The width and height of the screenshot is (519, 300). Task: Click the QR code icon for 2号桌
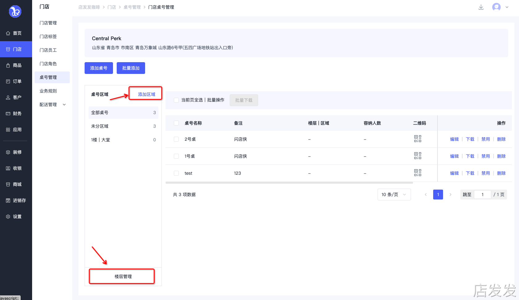pyautogui.click(x=417, y=139)
